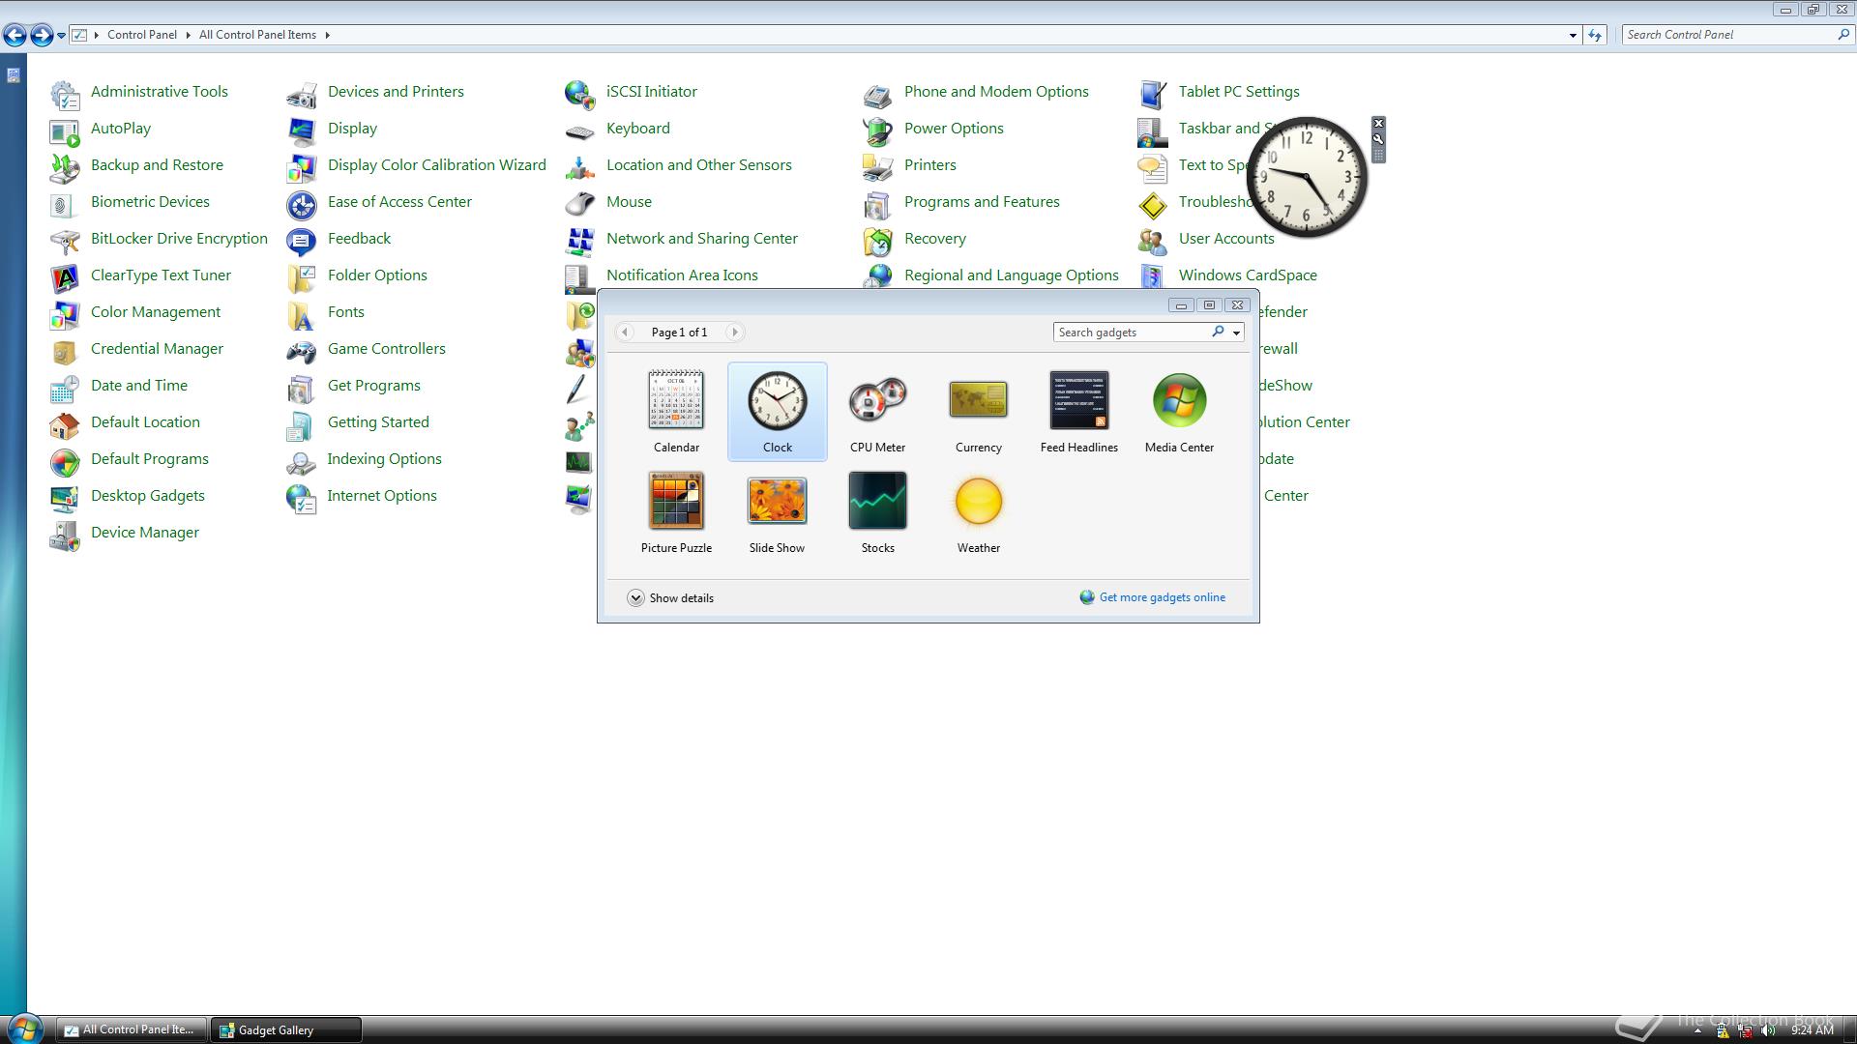Screen dimensions: 1857x1044
Task: Expand Control Panel breadcrumb arrow
Action: pos(188,35)
